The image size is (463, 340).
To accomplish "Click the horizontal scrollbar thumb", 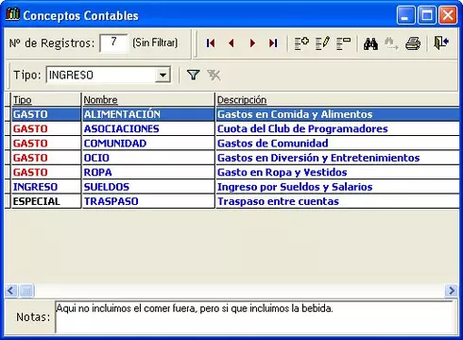I will click(26, 290).
